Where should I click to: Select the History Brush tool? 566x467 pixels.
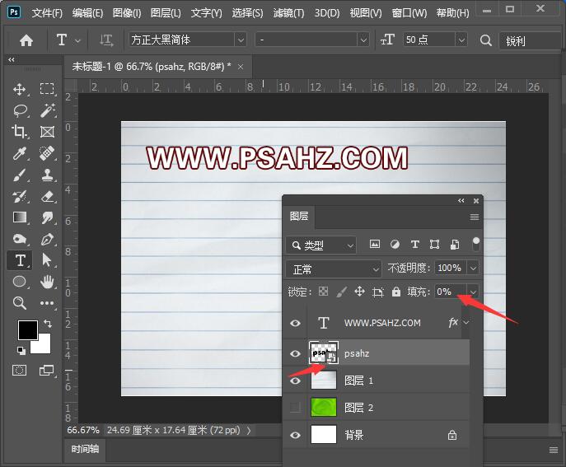click(x=20, y=196)
